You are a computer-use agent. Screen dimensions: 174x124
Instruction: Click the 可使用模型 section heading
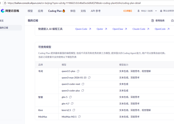(45, 47)
